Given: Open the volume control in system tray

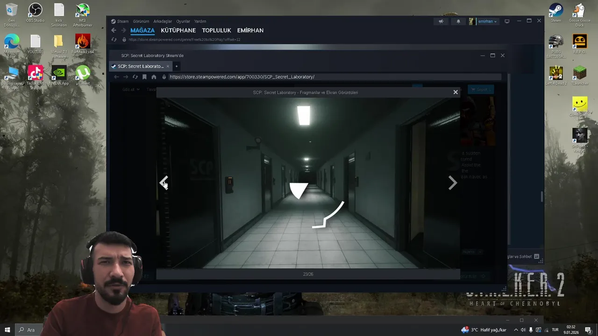Looking at the screenshot, I should tap(523, 330).
